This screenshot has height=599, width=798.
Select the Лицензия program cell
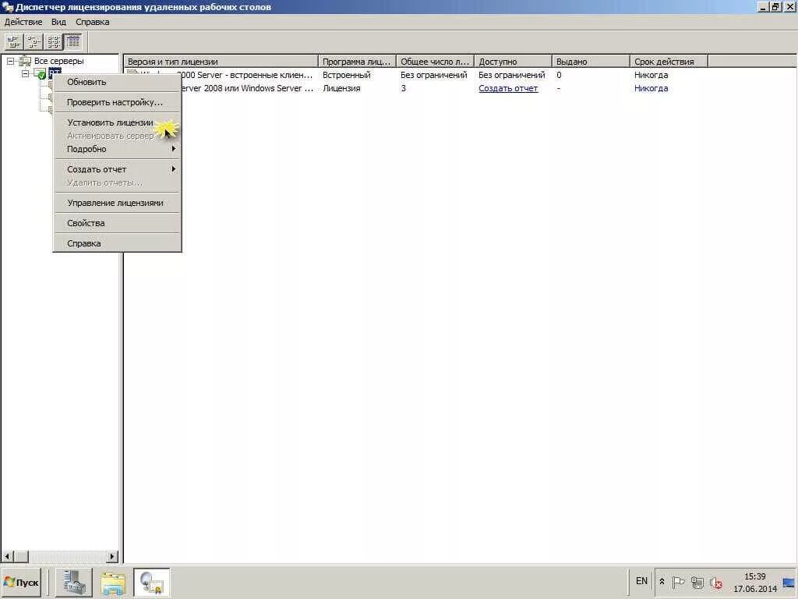[341, 88]
